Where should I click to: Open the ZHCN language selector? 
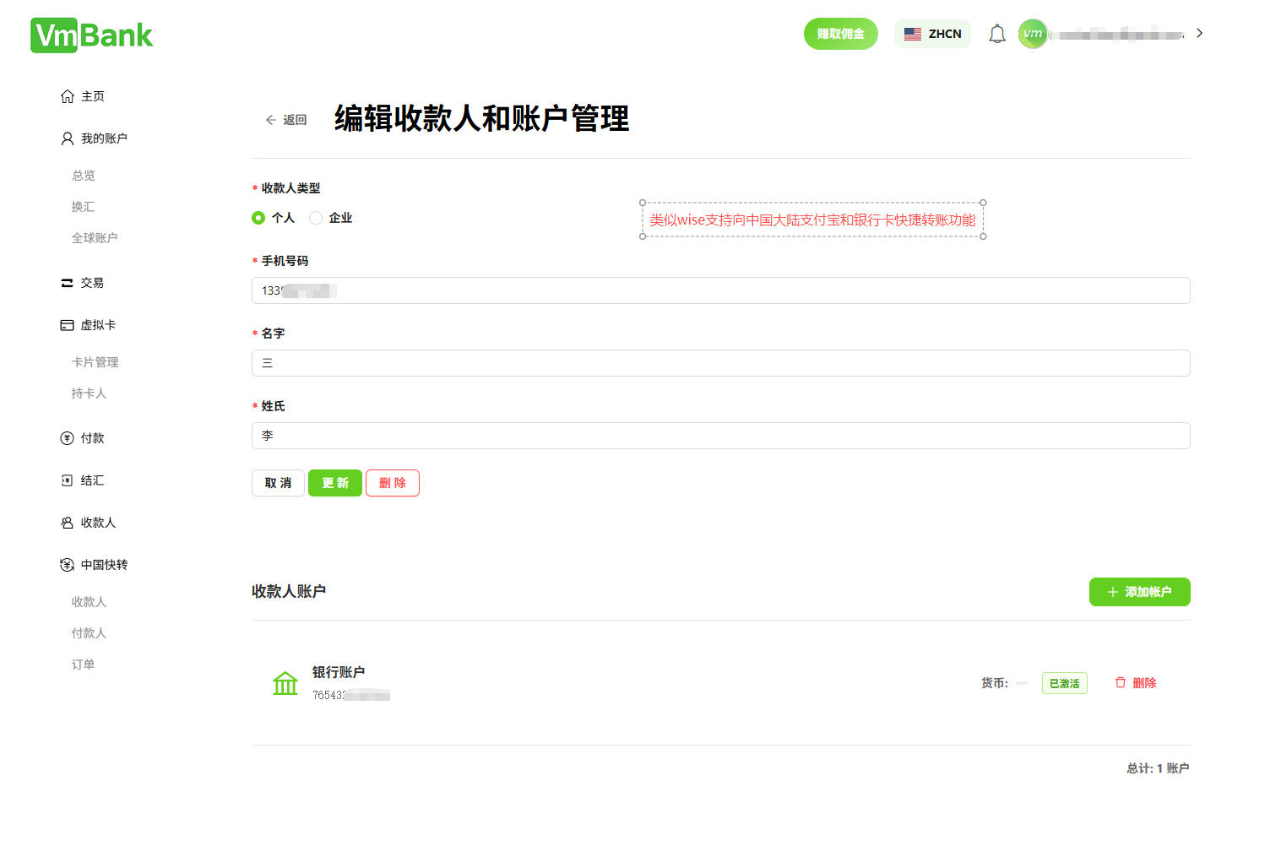[932, 34]
